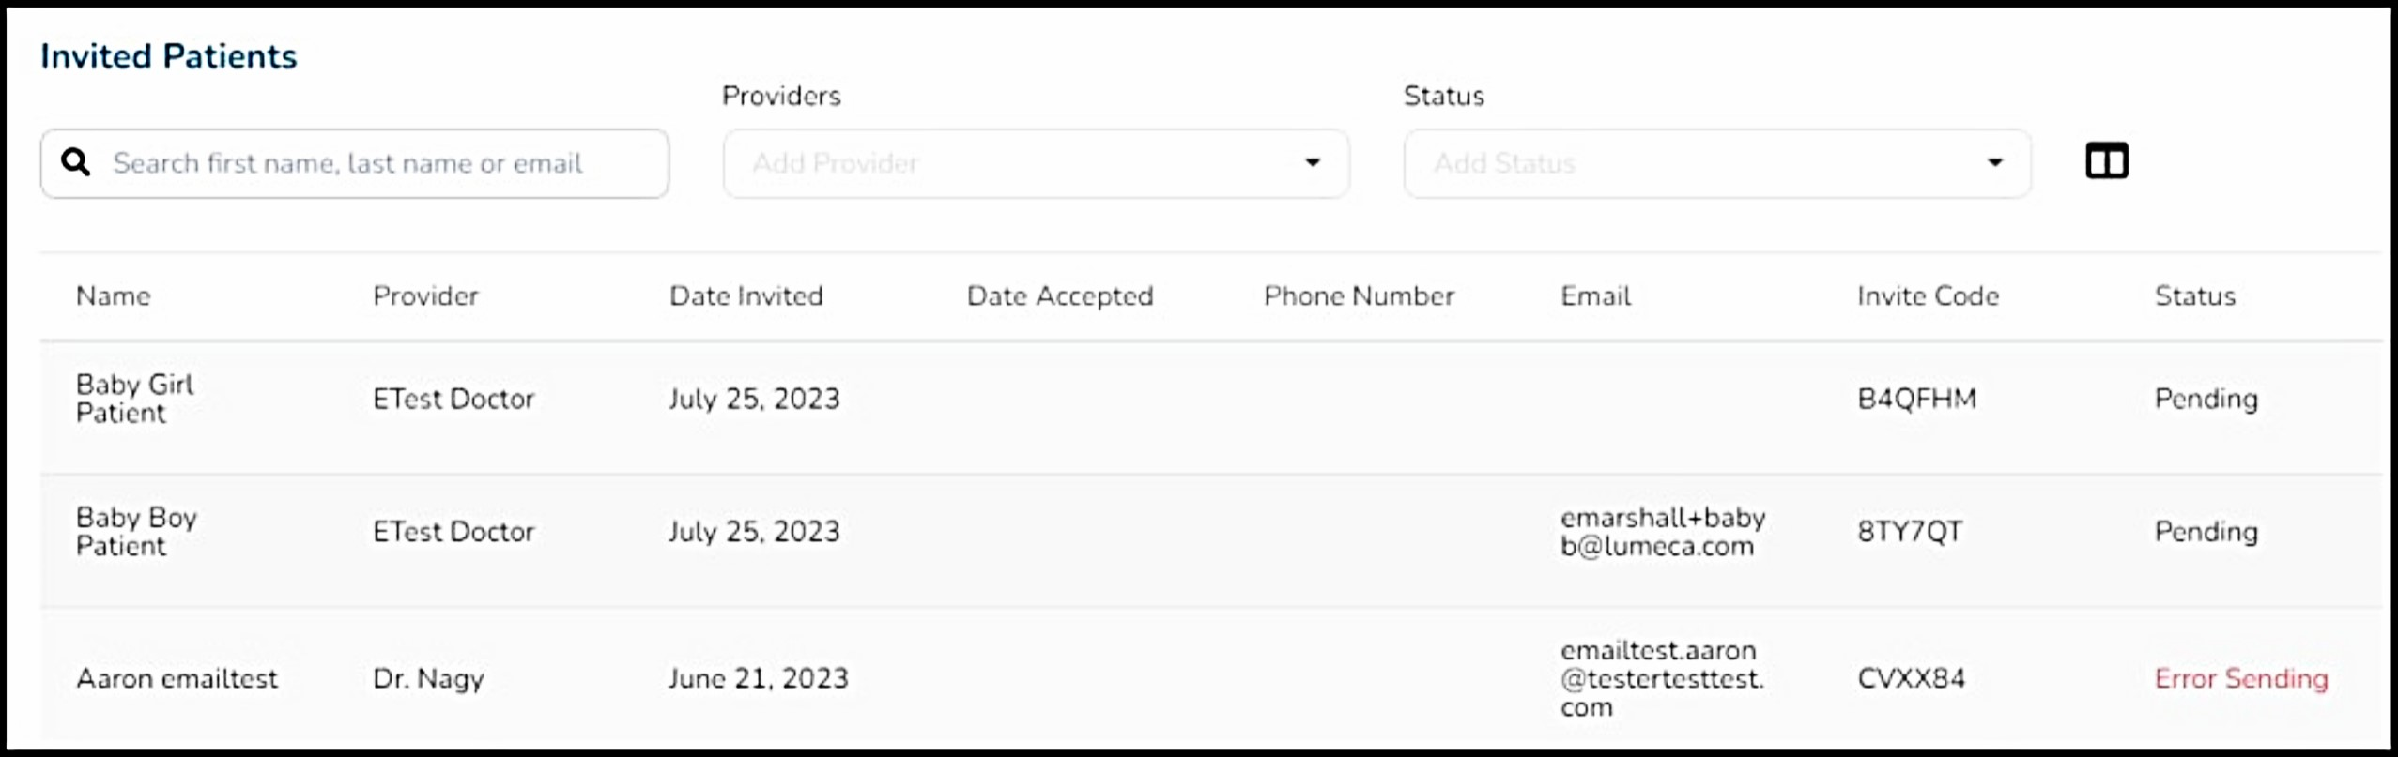Click the search magnifying glass icon

pos(76,163)
